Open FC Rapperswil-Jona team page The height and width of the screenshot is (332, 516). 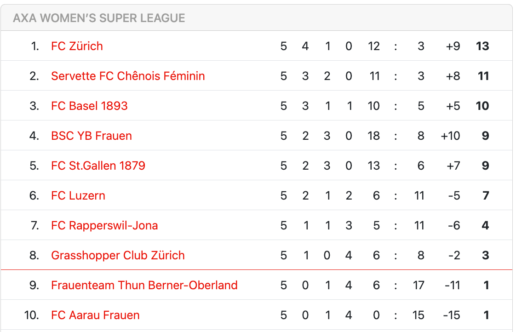tap(104, 225)
